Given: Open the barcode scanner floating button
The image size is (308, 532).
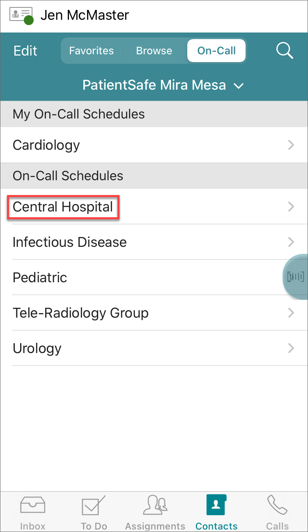Looking at the screenshot, I should [296, 276].
